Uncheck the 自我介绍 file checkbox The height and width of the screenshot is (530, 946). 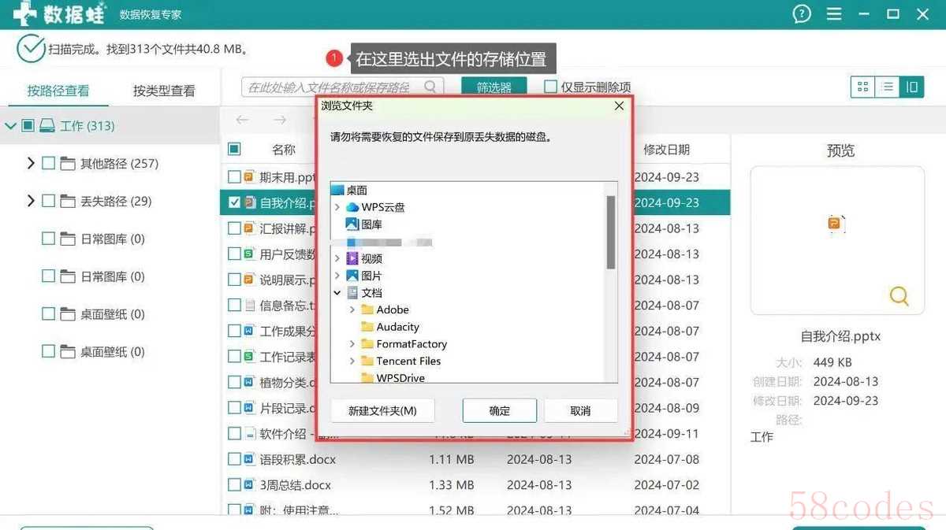pyautogui.click(x=234, y=202)
